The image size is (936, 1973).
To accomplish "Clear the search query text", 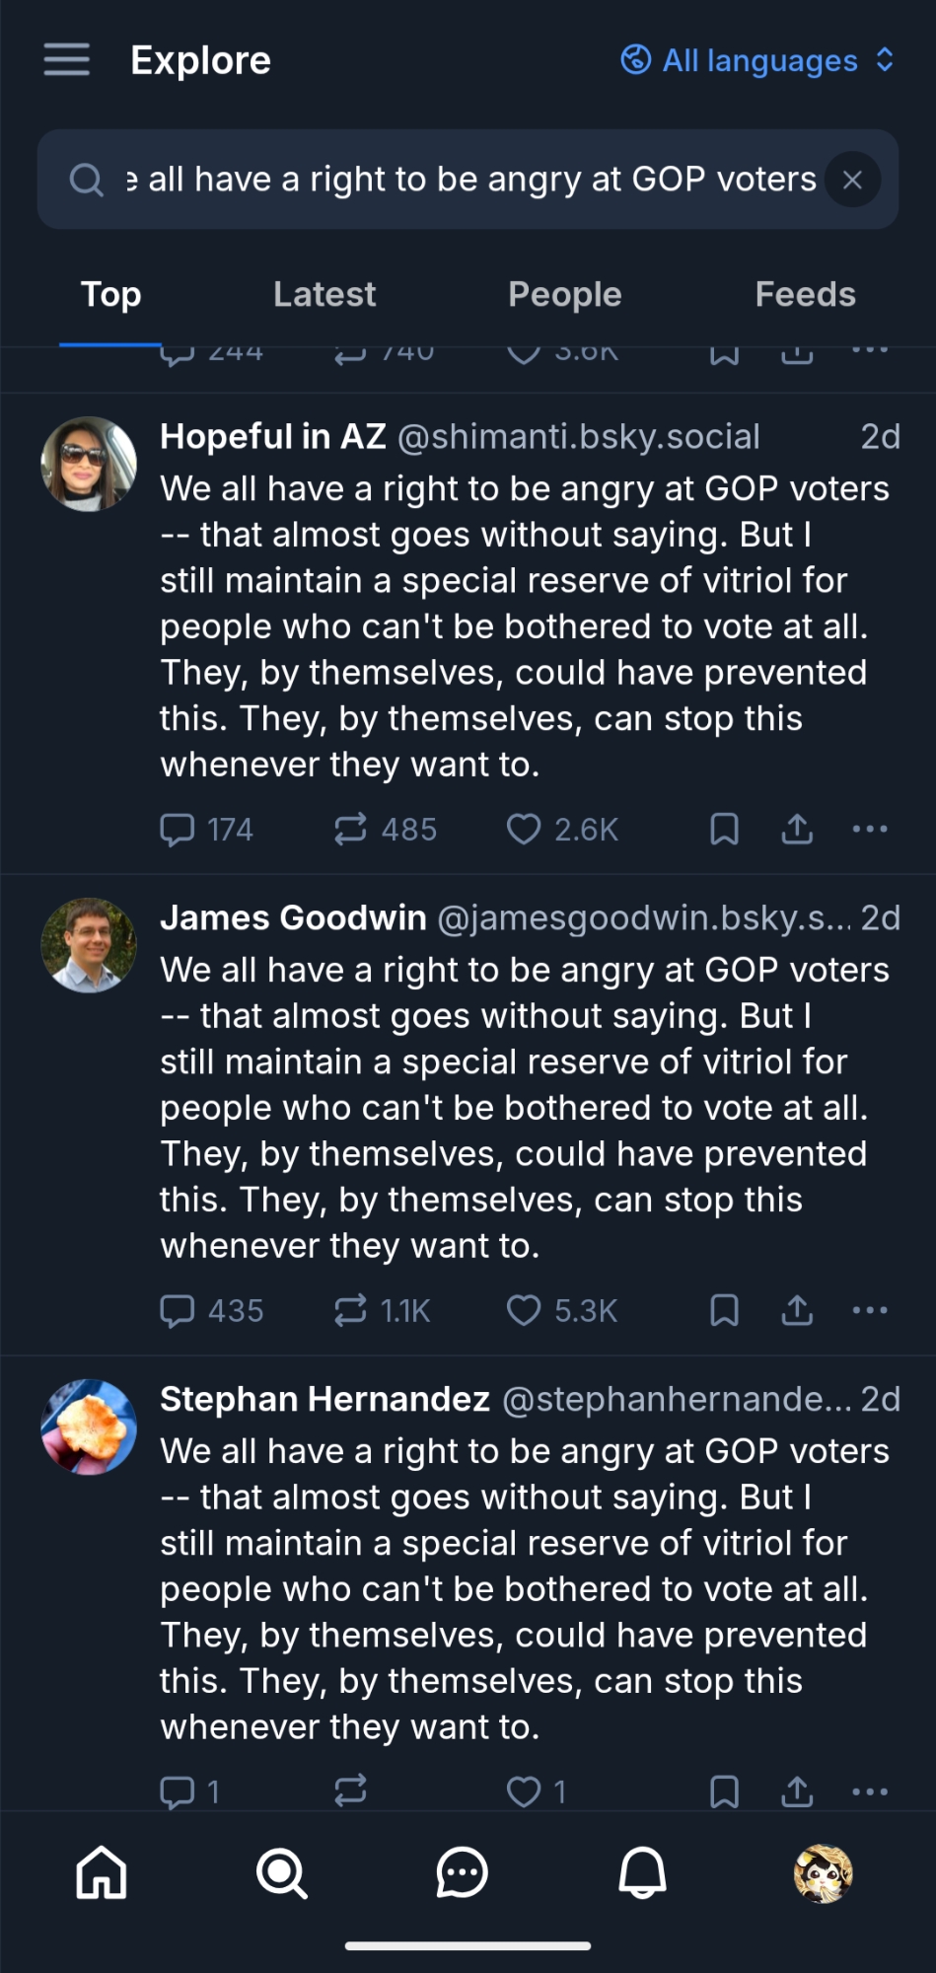I will coord(852,180).
